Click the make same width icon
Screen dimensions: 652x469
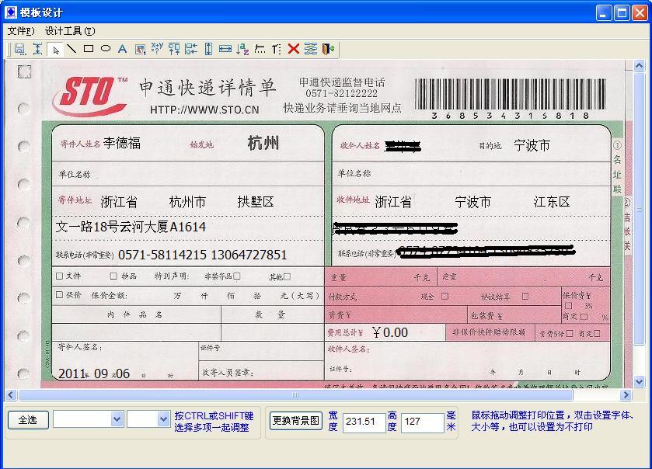[x=225, y=49]
